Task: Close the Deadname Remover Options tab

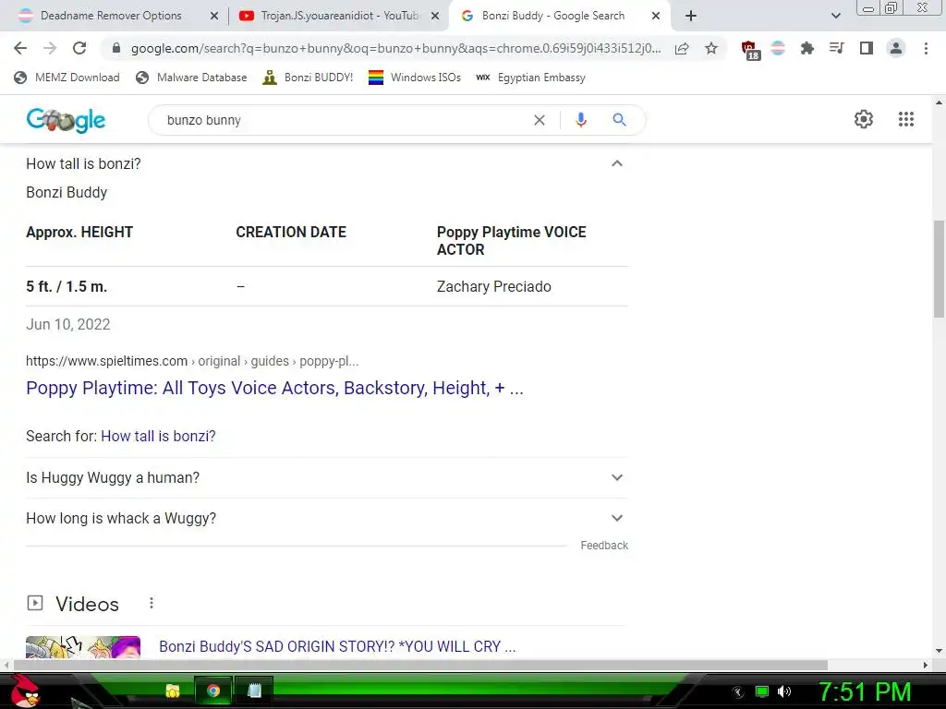Action: tap(214, 17)
